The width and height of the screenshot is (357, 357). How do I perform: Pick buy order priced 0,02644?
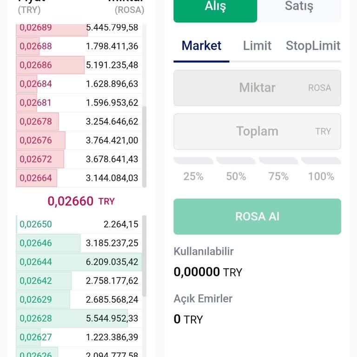pyautogui.click(x=79, y=262)
